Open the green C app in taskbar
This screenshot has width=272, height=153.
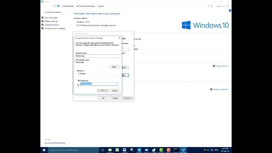point(161,150)
